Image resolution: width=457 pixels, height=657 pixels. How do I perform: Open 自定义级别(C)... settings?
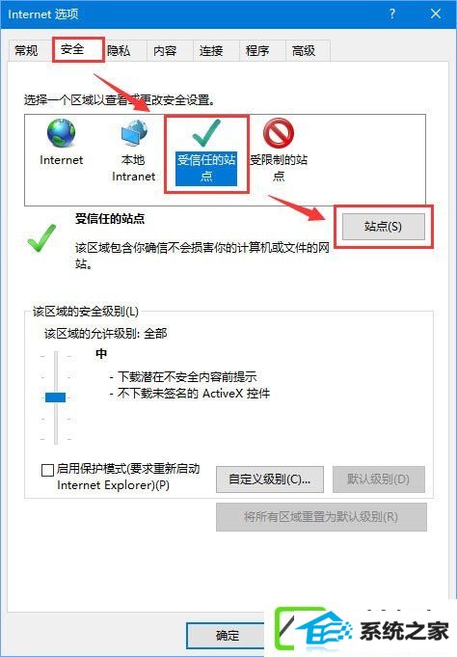pos(270,479)
